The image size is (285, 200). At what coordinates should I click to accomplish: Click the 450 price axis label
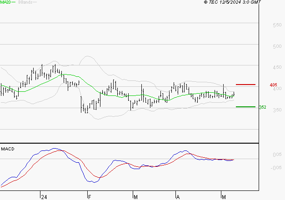pyautogui.click(x=277, y=67)
